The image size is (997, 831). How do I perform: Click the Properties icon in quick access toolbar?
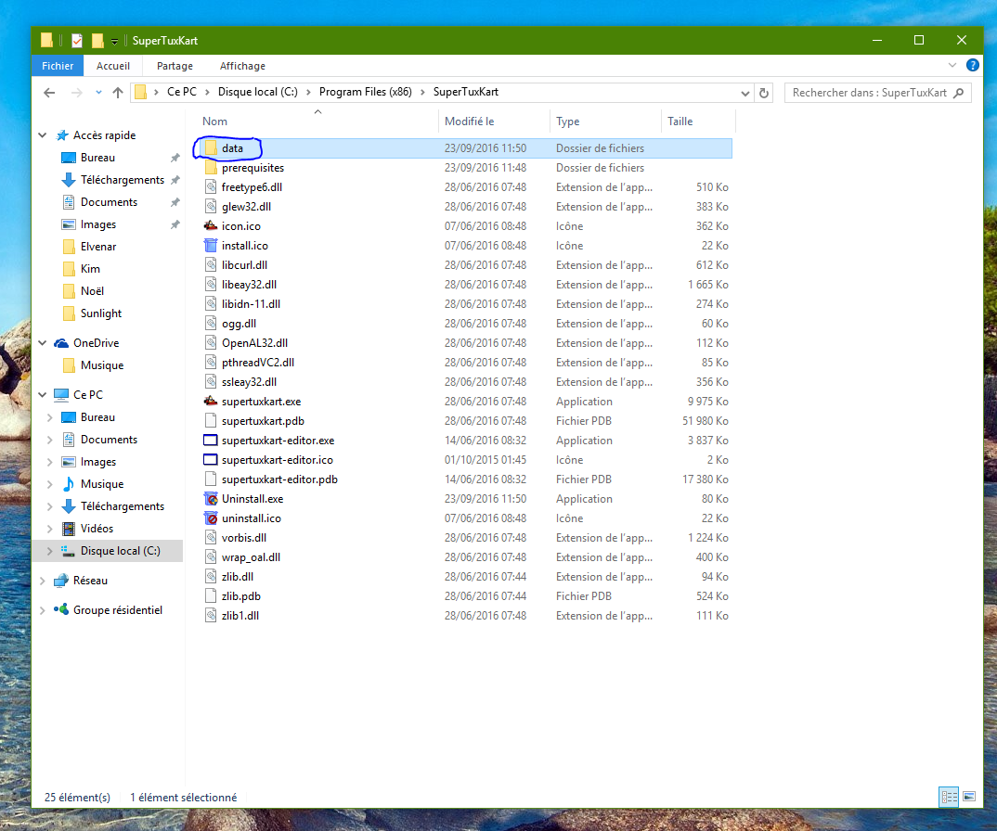click(x=77, y=41)
